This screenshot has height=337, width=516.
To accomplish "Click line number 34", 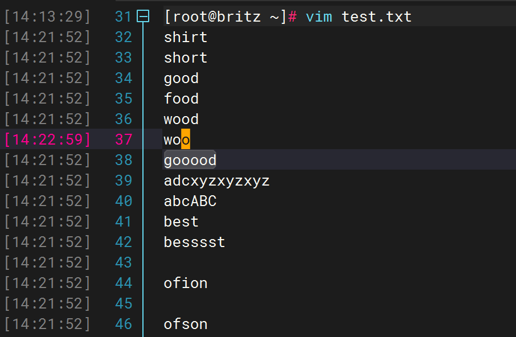I will pos(124,78).
